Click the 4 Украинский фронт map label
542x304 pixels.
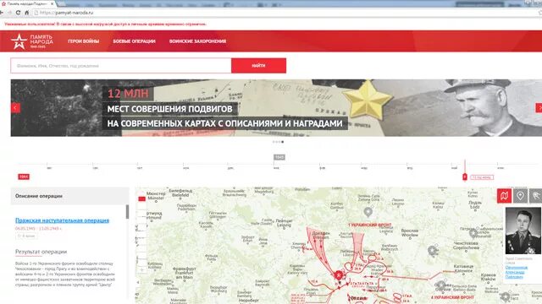tap(452, 297)
